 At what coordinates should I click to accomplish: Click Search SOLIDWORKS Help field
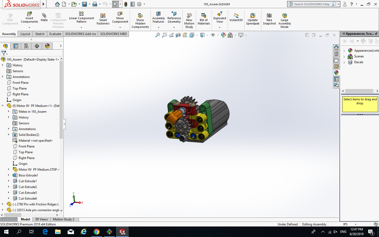(x=312, y=4)
